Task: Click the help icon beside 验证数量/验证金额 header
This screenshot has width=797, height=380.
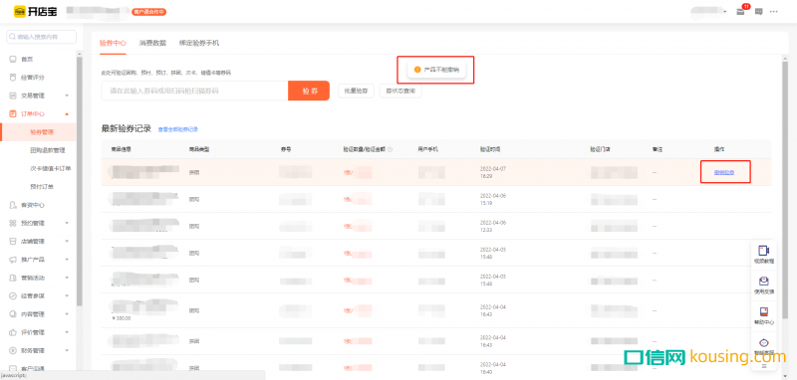Action: coord(390,149)
